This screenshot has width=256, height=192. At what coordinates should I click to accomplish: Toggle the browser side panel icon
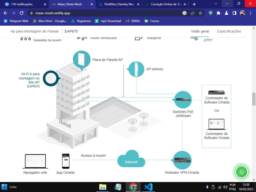coord(234,13)
